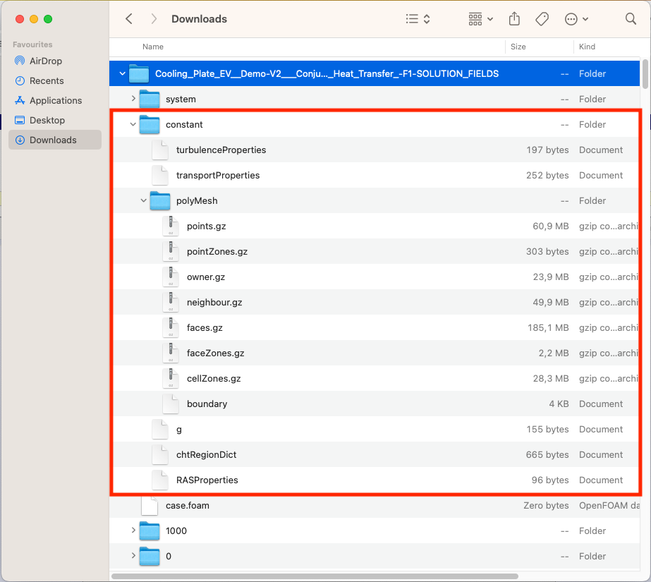The width and height of the screenshot is (651, 582).
Task: Click the horizontal scrollbar at the bottom
Action: click(x=315, y=576)
